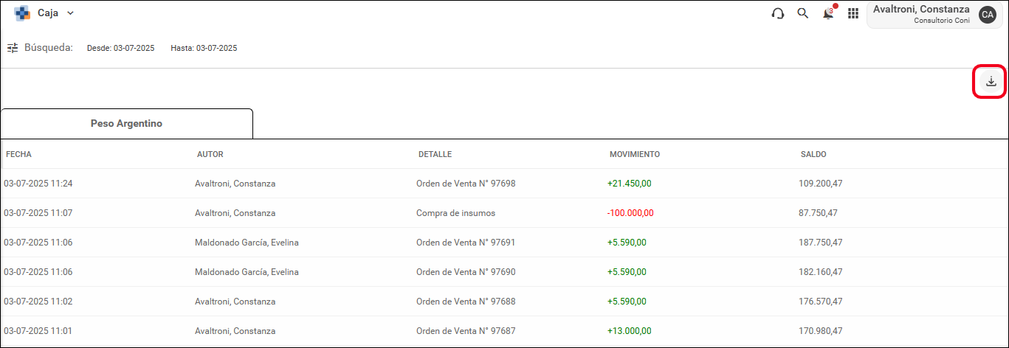
Task: Click the FECHA column header
Action: coord(18,154)
